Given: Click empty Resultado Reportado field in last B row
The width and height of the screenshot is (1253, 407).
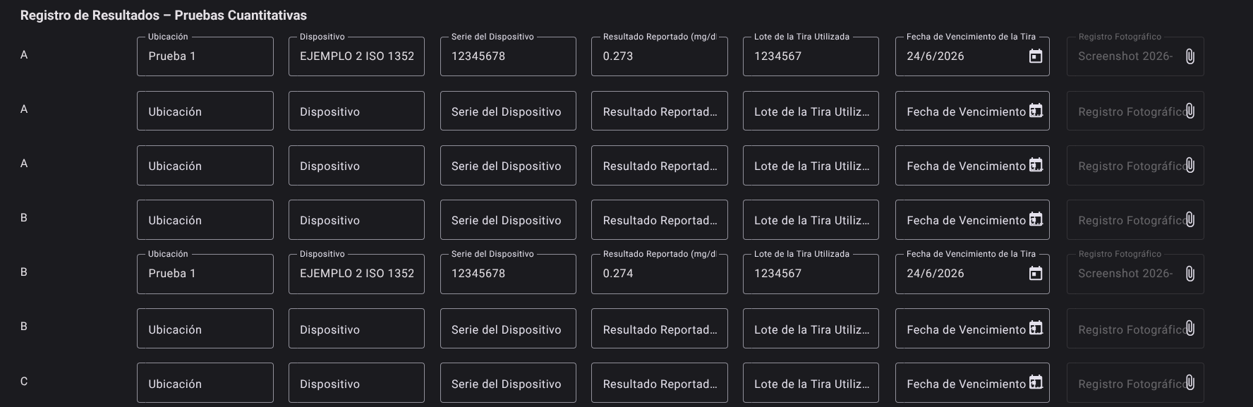Looking at the screenshot, I should coord(660,328).
